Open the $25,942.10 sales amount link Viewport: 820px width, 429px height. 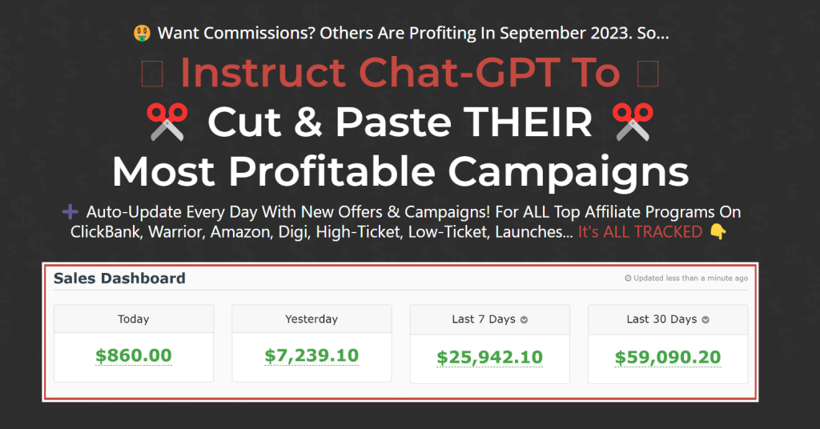pos(490,358)
